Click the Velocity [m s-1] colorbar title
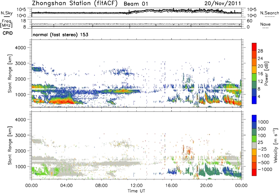Image resolution: width=279 pixels, height=193 pixels. coord(276,146)
